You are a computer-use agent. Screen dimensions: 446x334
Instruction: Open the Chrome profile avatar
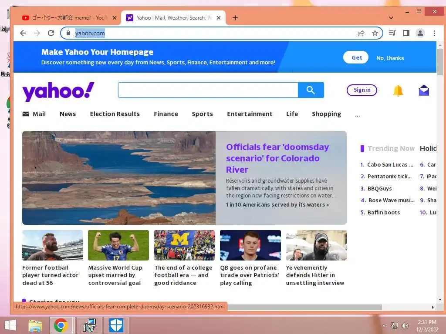tap(420, 33)
